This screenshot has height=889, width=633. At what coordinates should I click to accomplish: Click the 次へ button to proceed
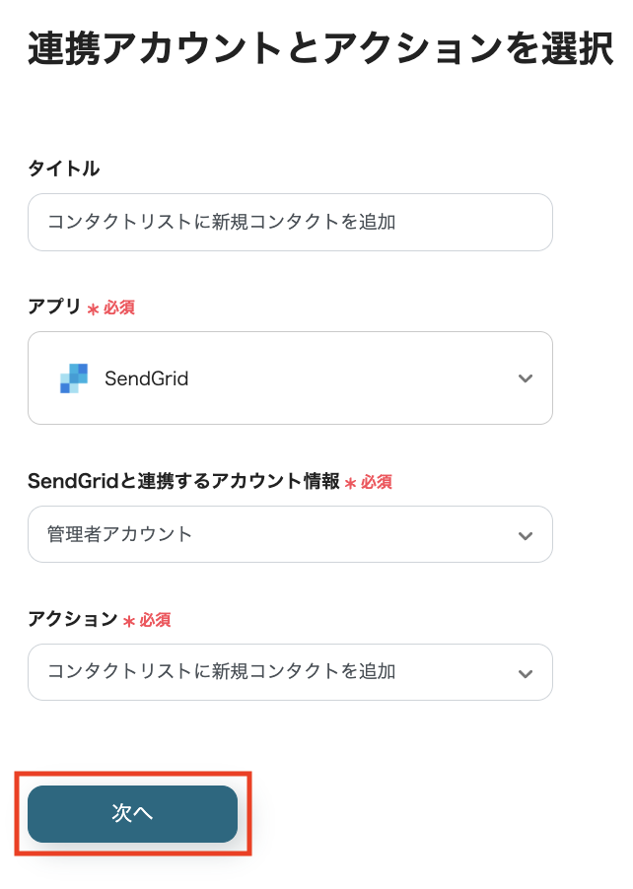131,814
